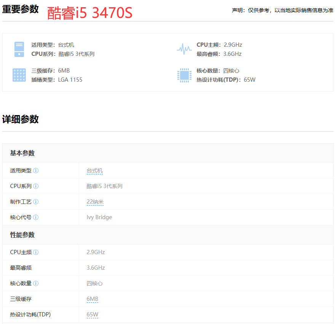Click the frequency waveform icon beside CPU主频

click(x=184, y=49)
